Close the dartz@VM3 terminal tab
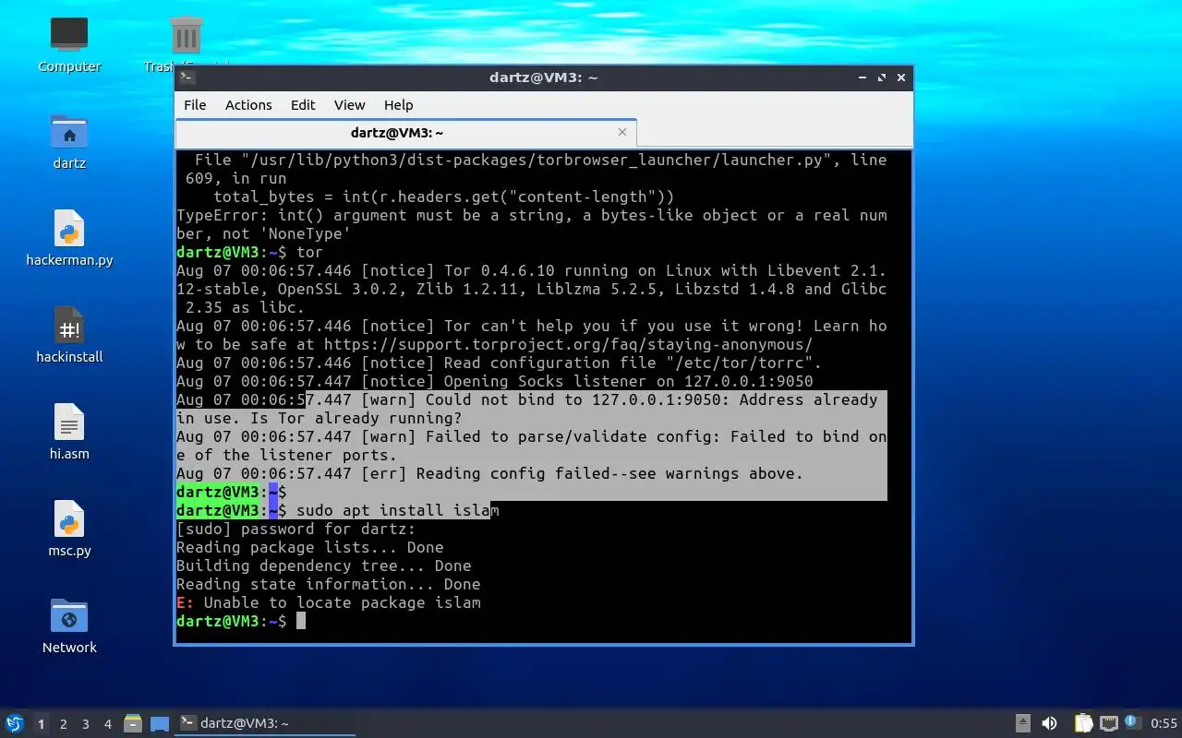 point(622,132)
